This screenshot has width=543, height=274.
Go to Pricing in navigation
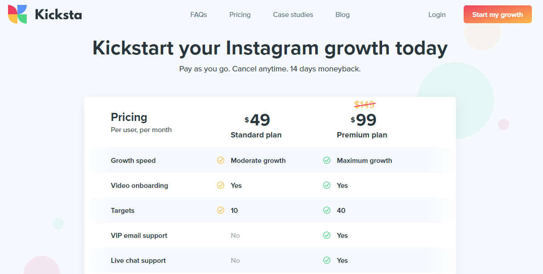click(x=240, y=15)
